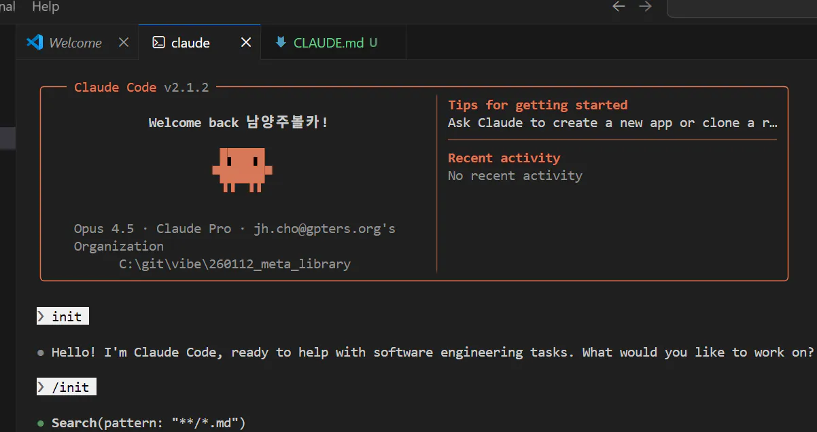Click the "No recent activity" text
The width and height of the screenshot is (817, 432).
coord(515,176)
